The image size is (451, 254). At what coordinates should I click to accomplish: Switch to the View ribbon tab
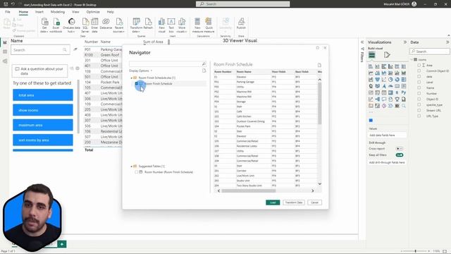75,12
